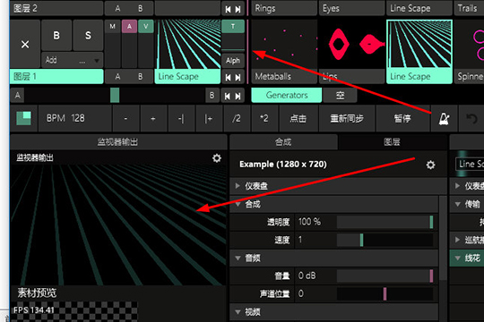484x322 pixels.
Task: Click the 重新同步 resync button
Action: (347, 118)
